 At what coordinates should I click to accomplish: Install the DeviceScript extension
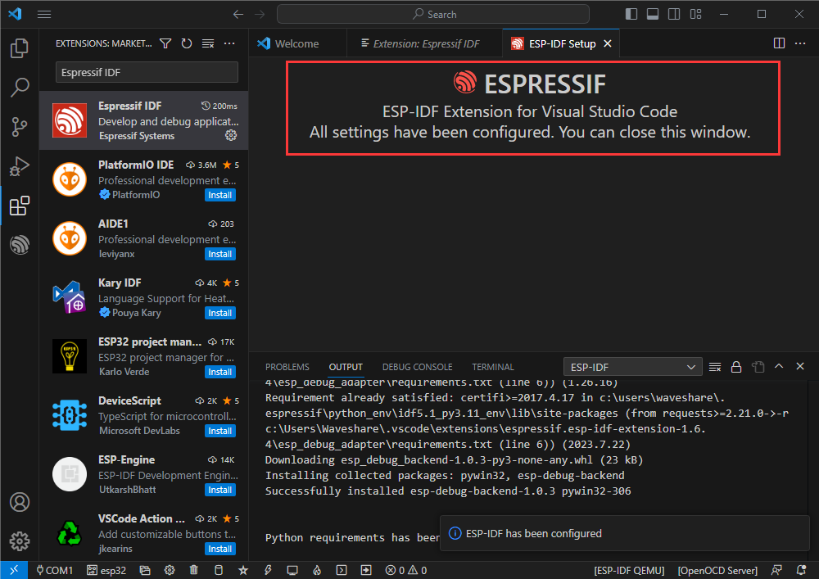point(220,432)
